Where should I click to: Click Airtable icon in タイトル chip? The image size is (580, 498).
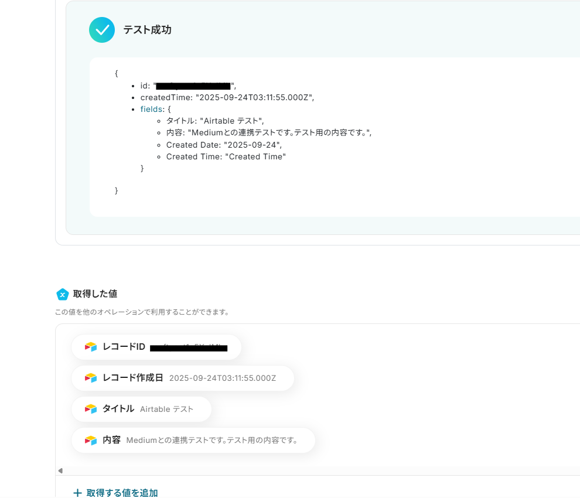click(91, 409)
